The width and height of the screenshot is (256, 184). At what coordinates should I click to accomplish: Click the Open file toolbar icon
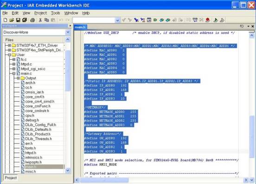12,20
